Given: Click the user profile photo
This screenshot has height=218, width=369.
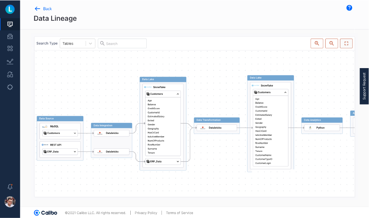Looking at the screenshot, I should coord(10,202).
